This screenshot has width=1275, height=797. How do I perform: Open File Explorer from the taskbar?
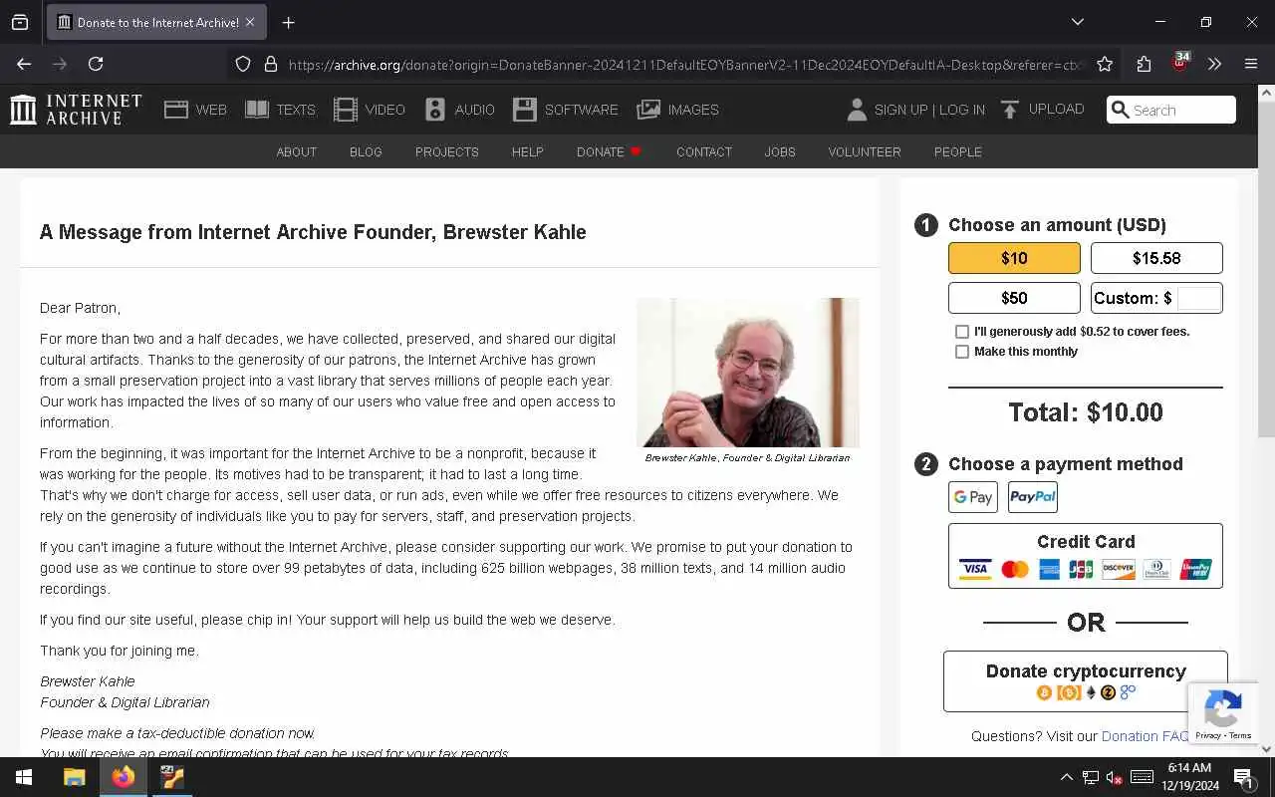pyautogui.click(x=75, y=777)
